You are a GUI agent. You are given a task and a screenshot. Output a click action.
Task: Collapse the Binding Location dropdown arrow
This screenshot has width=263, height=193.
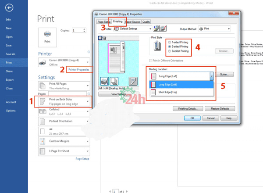(212, 76)
